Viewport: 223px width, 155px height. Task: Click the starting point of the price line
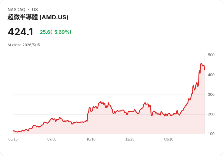13,131
